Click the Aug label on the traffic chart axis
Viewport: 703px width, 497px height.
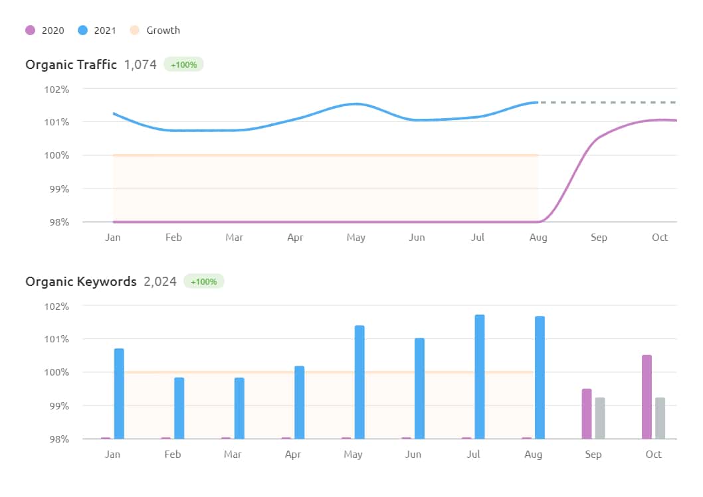(x=538, y=238)
